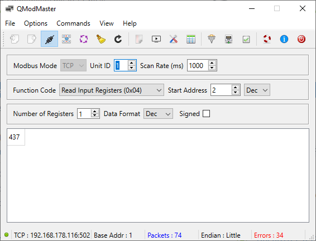Decrease the Number of Registers
The width and height of the screenshot is (316, 241).
tap(95, 116)
